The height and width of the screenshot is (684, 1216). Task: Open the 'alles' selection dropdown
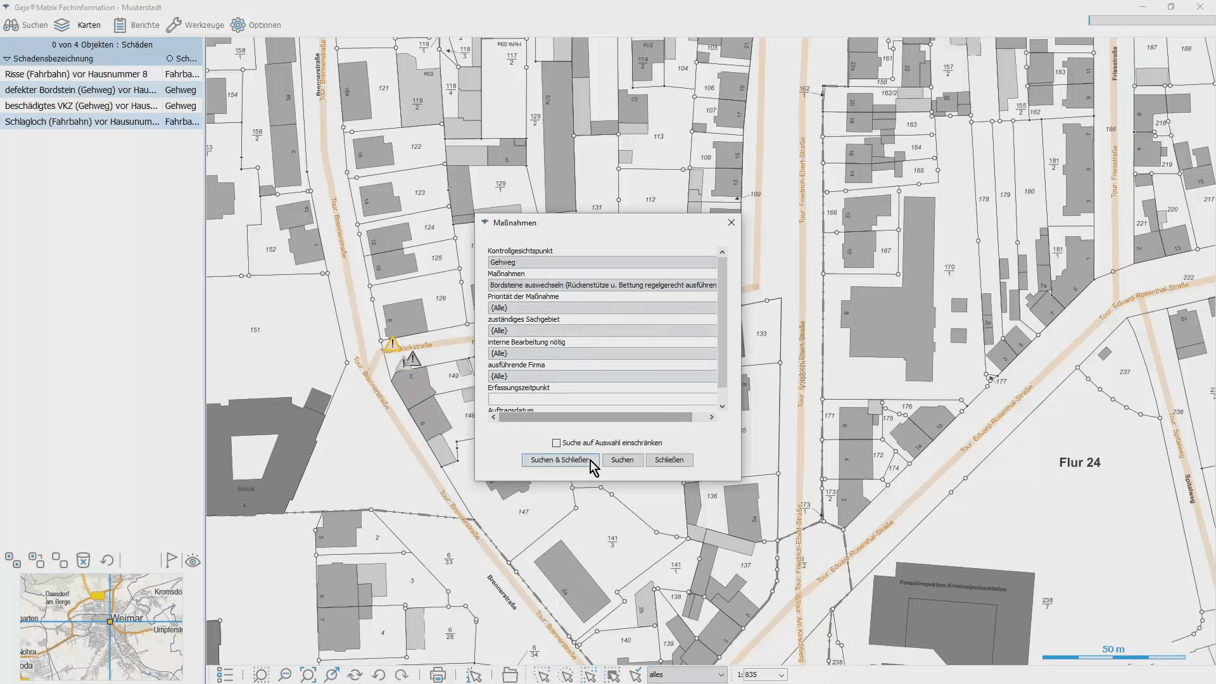tap(721, 675)
